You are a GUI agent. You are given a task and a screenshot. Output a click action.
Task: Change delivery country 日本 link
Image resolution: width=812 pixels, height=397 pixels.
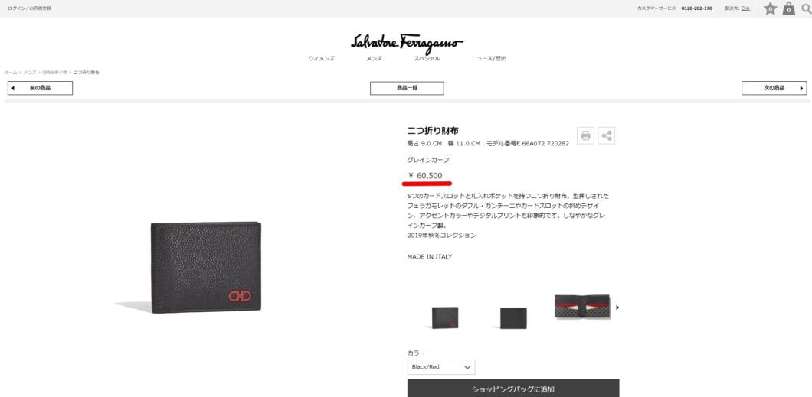click(745, 8)
